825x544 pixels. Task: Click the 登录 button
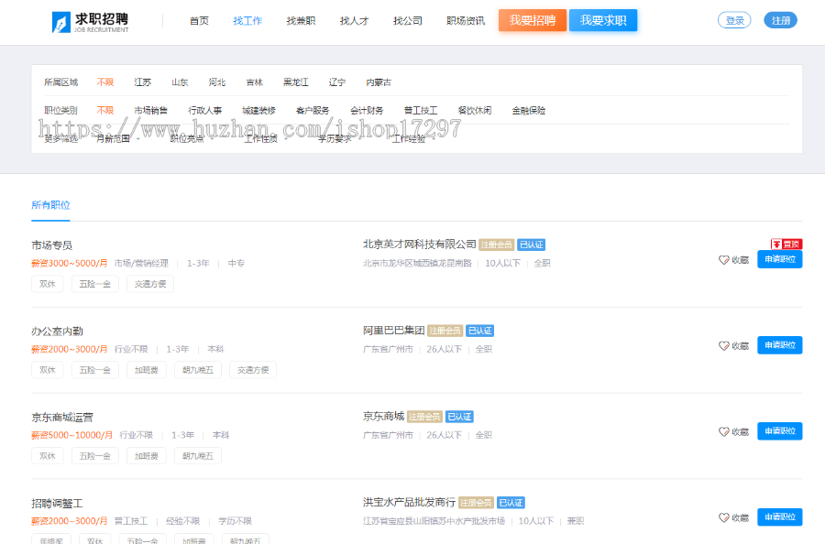734,20
